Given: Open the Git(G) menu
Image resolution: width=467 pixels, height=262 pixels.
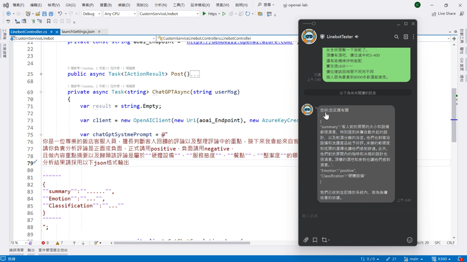Looking at the screenshot, I should (x=70, y=5).
